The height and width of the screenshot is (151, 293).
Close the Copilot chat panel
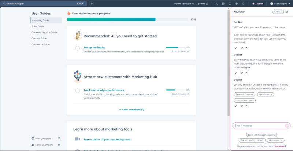click(x=287, y=12)
